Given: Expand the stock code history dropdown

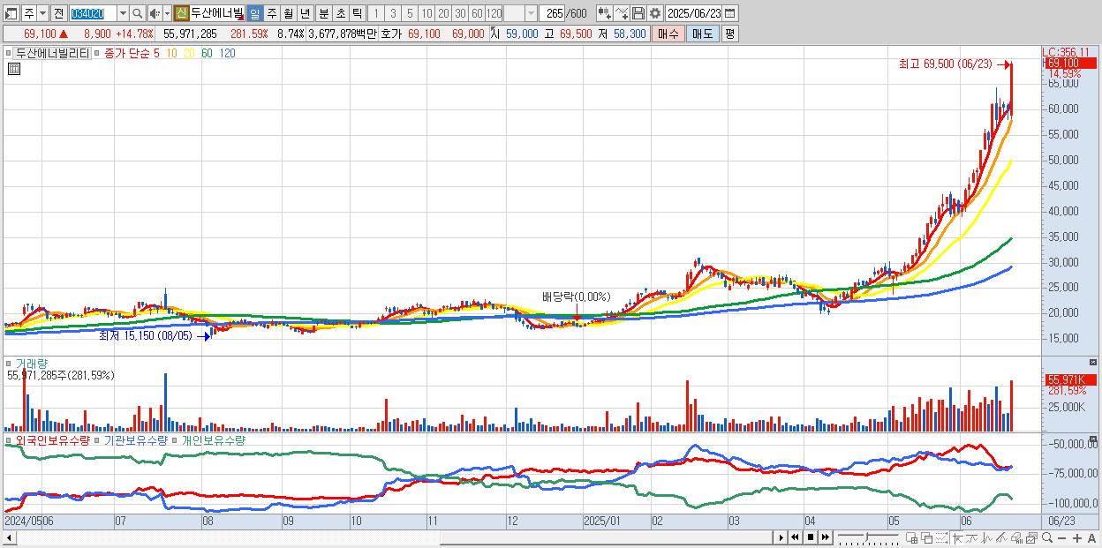Looking at the screenshot, I should (123, 13).
